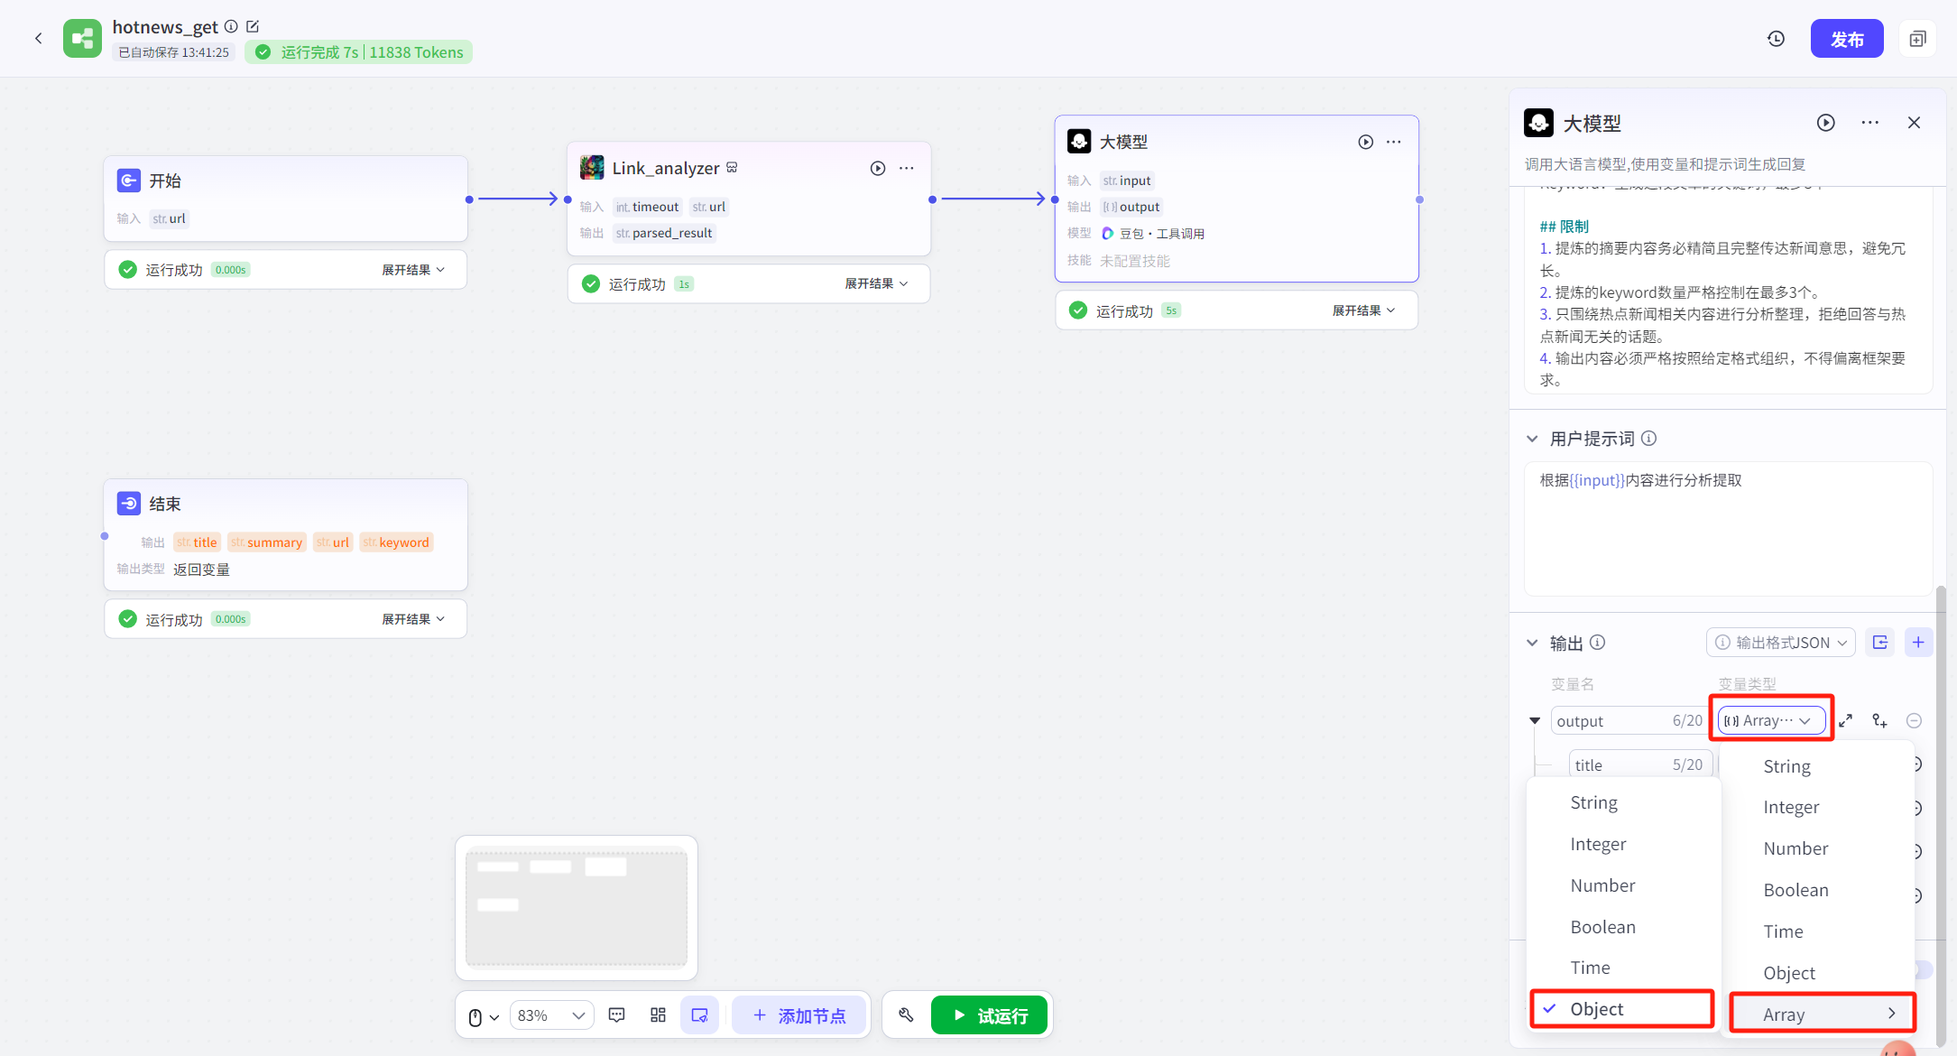
Task: Click the wrench debug tool icon
Action: click(x=906, y=1015)
